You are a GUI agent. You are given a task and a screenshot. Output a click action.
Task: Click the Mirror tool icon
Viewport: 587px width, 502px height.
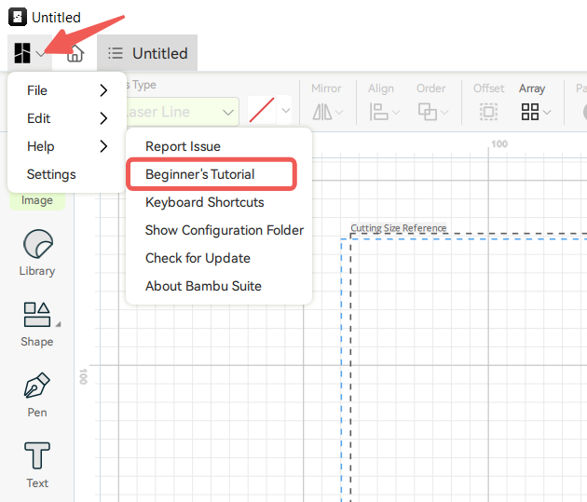point(322,112)
